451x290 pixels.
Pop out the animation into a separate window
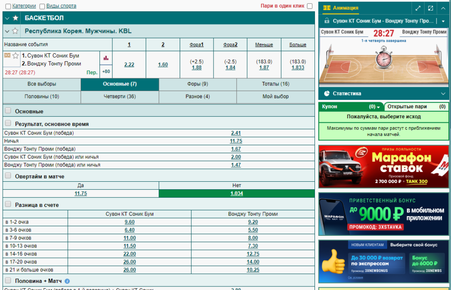click(x=431, y=8)
